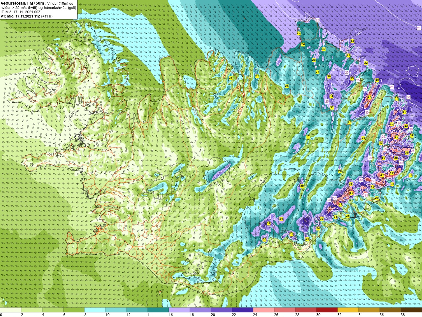Image resolution: width=422 pixels, height=317 pixels.
Task: Click the '16' tick on the legend scale
Action: pyautogui.click(x=171, y=315)
